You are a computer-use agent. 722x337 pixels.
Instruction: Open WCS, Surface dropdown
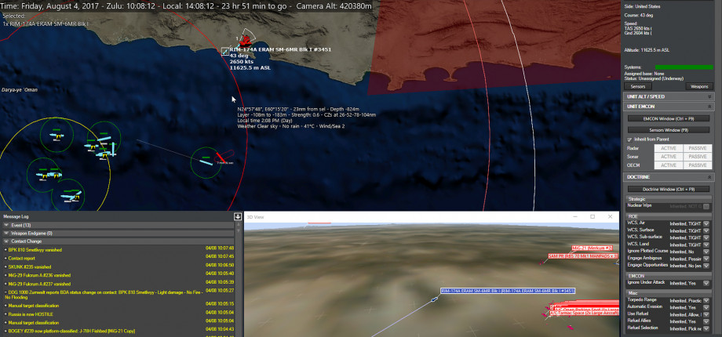(x=706, y=230)
